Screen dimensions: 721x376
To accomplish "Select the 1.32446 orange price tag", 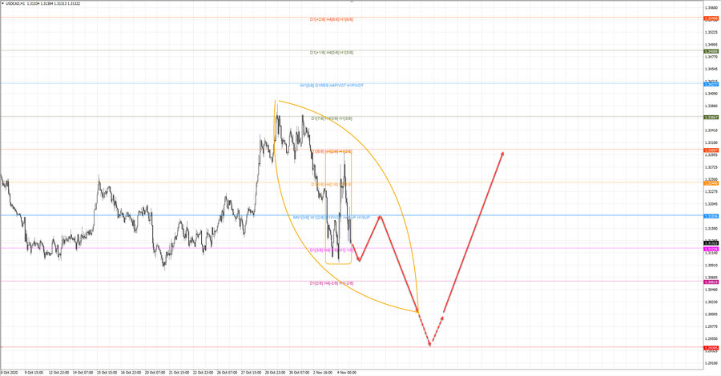I will pyautogui.click(x=711, y=184).
